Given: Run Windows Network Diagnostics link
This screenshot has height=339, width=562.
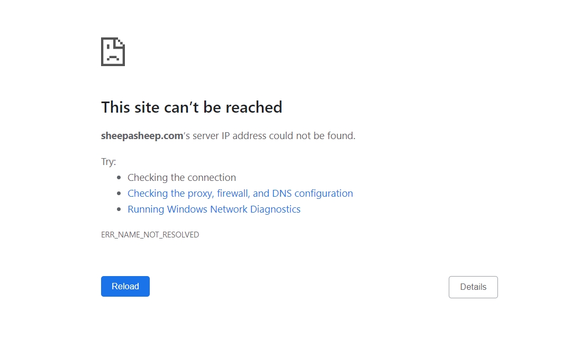Looking at the screenshot, I should [214, 209].
